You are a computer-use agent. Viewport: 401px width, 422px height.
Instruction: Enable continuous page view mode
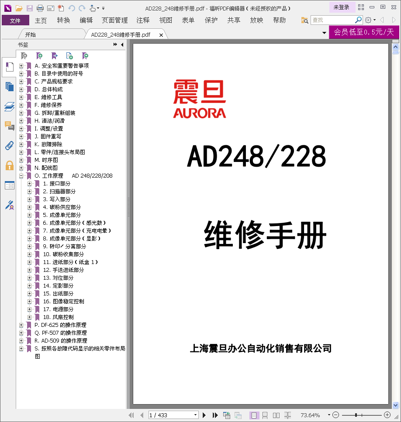[265, 415]
